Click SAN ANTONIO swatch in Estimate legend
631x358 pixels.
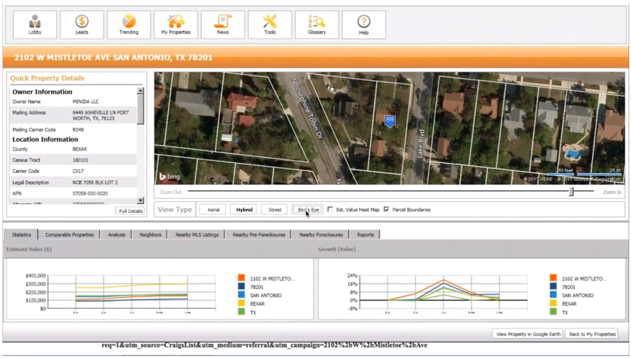click(x=241, y=295)
